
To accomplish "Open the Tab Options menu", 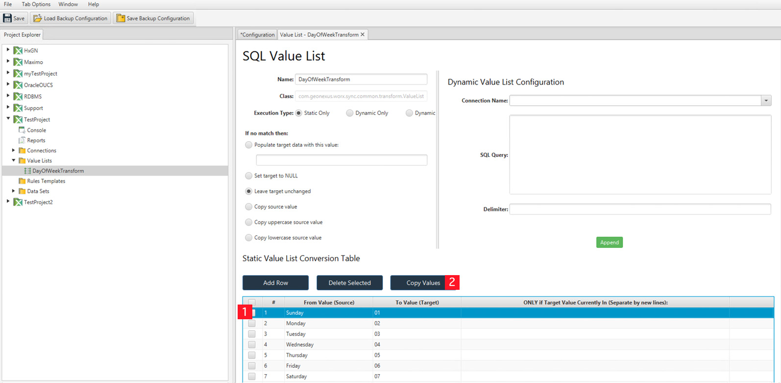I will tap(36, 4).
